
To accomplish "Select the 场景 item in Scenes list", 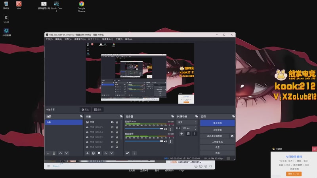I will click(64, 122).
